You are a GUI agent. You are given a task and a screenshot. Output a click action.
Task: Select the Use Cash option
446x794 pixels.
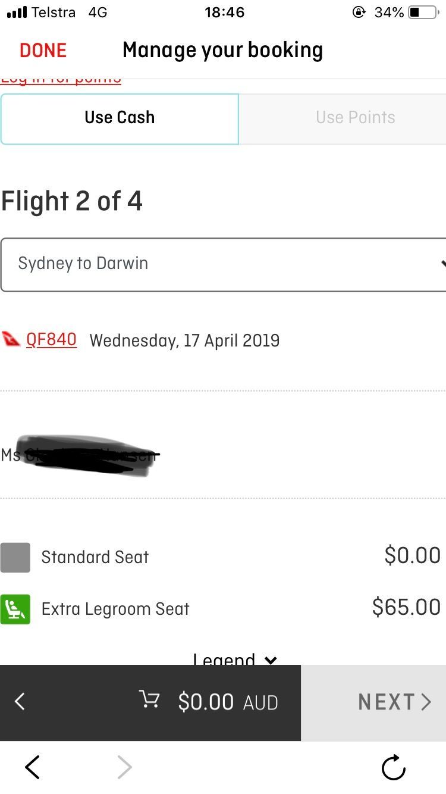pyautogui.click(x=120, y=118)
